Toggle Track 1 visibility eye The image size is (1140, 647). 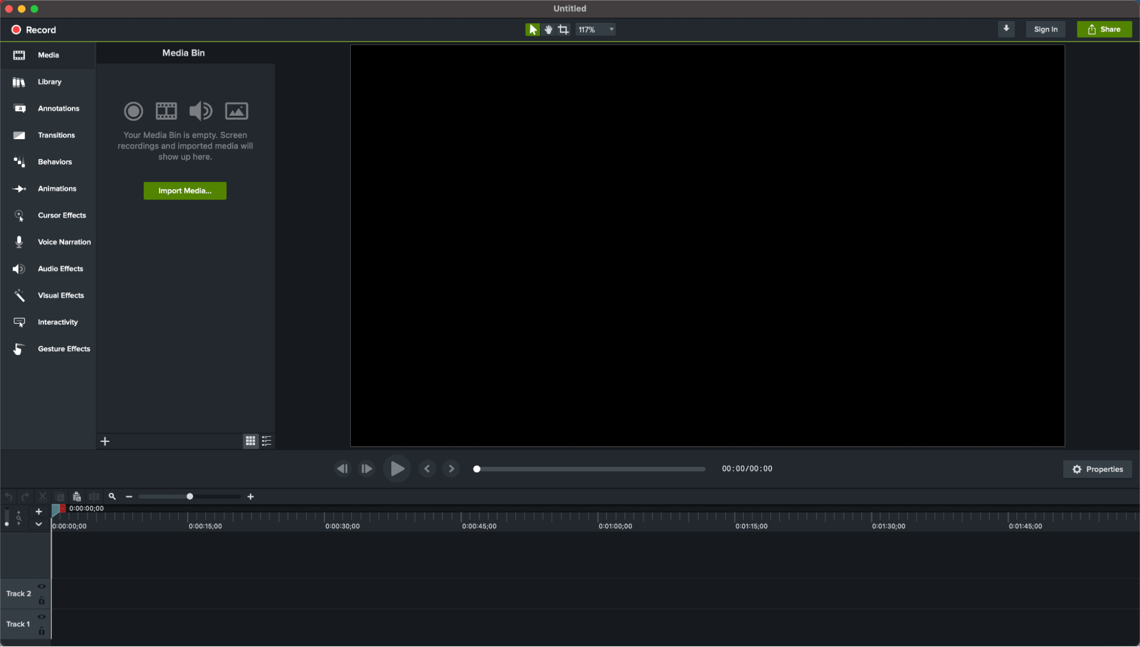pyautogui.click(x=42, y=617)
